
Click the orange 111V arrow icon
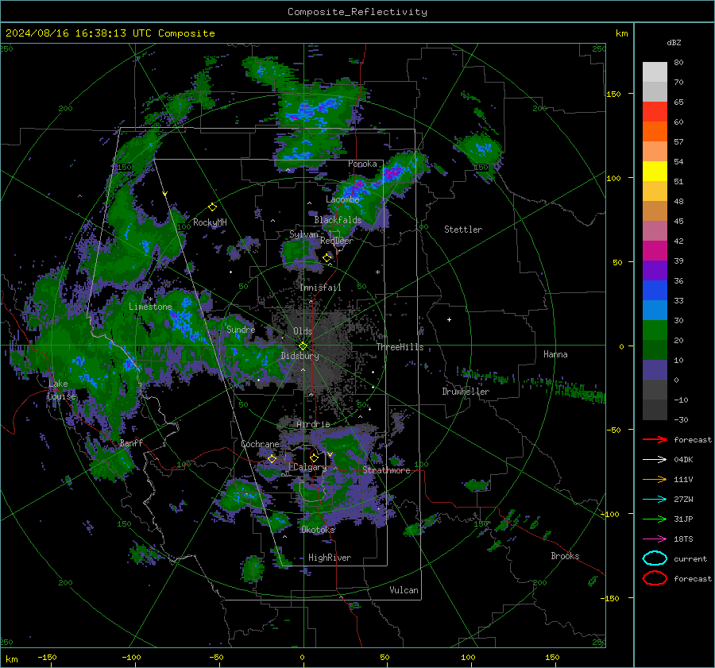pyautogui.click(x=655, y=479)
